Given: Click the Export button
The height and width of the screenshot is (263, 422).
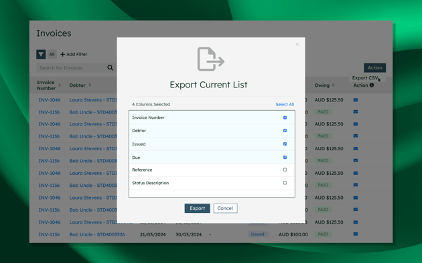Looking at the screenshot, I should pyautogui.click(x=198, y=208).
